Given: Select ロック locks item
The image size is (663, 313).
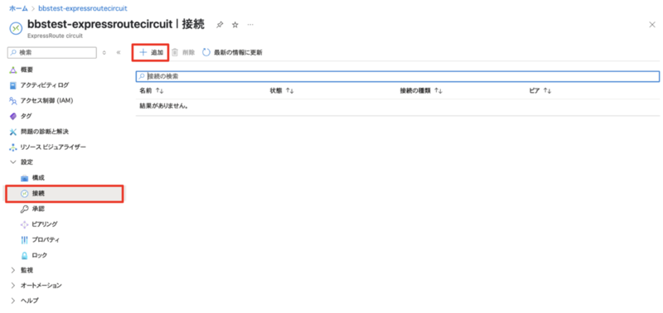Looking at the screenshot, I should (39, 255).
